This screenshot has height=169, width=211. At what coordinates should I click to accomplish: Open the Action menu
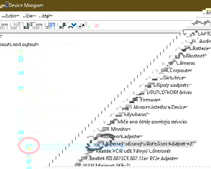(x=10, y=16)
